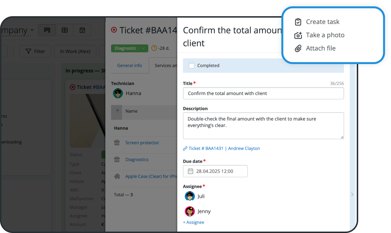Viewport: 391px width, 233px height.
Task: Toggle the In Work (Alex) filter
Action: tap(75, 51)
